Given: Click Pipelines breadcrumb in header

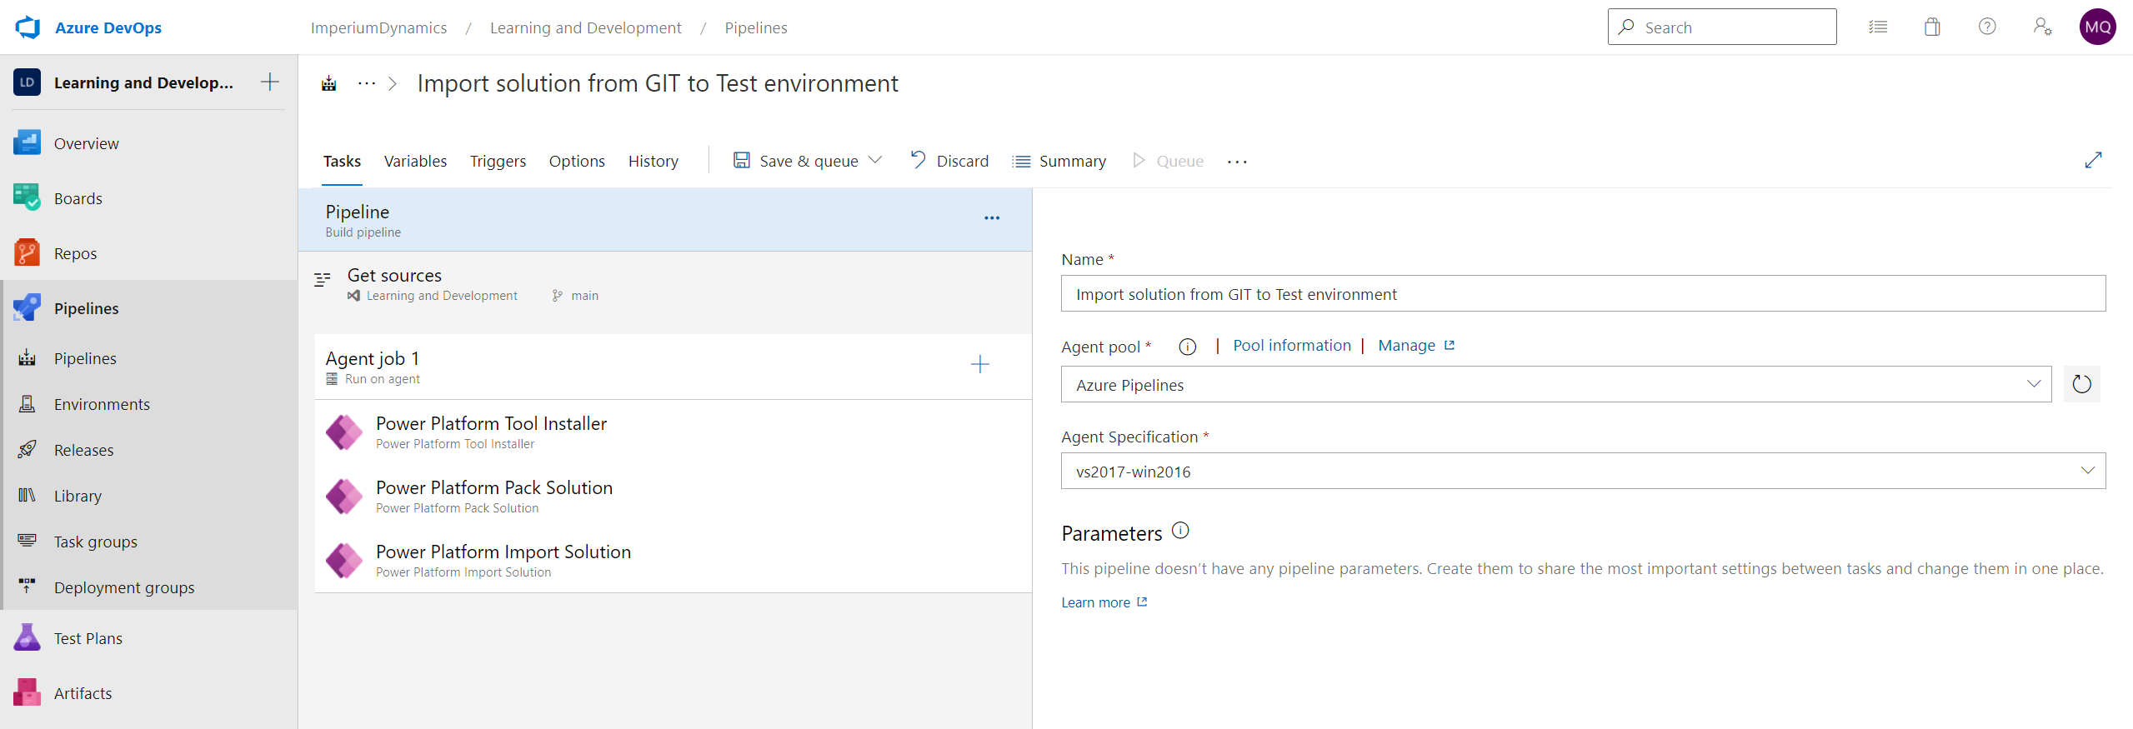Looking at the screenshot, I should coord(755,27).
